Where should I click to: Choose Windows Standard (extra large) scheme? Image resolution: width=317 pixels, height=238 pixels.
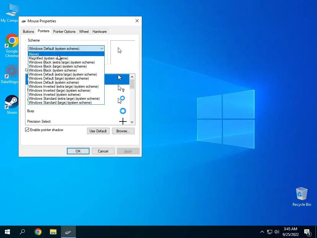66,99
